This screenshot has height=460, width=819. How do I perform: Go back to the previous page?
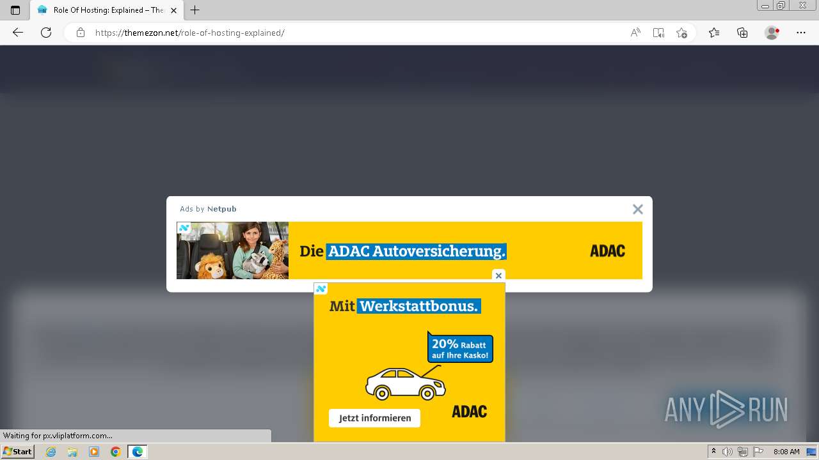point(18,33)
